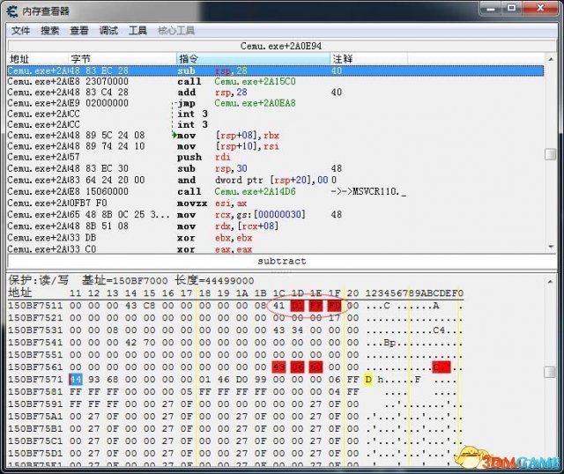Click address 150BF7541 in hex view
Image resolution: width=564 pixels, height=474 pixels.
35,343
